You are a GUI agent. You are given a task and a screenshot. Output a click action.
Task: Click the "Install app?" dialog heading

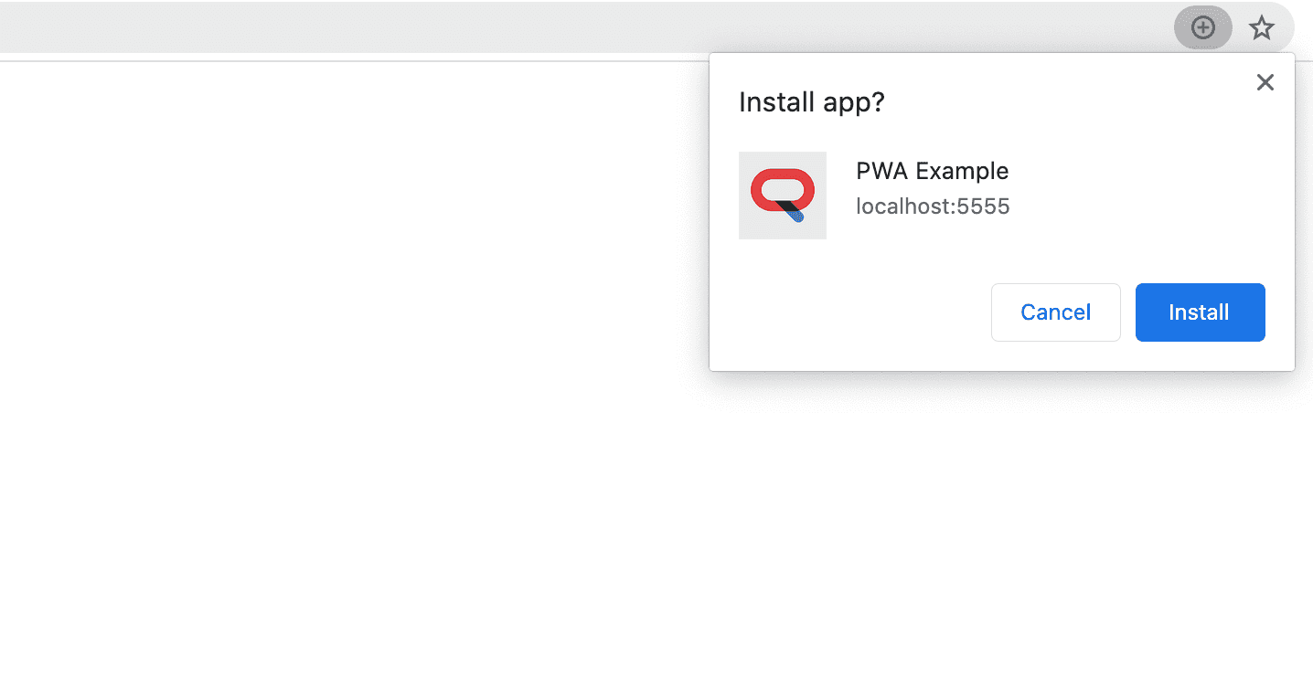(x=811, y=102)
